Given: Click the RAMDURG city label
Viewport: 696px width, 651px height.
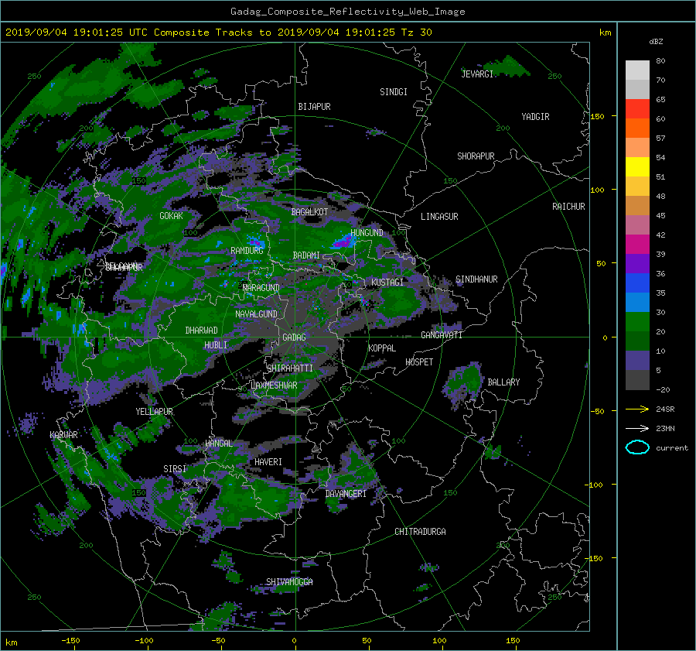Looking at the screenshot, I should (x=247, y=251).
